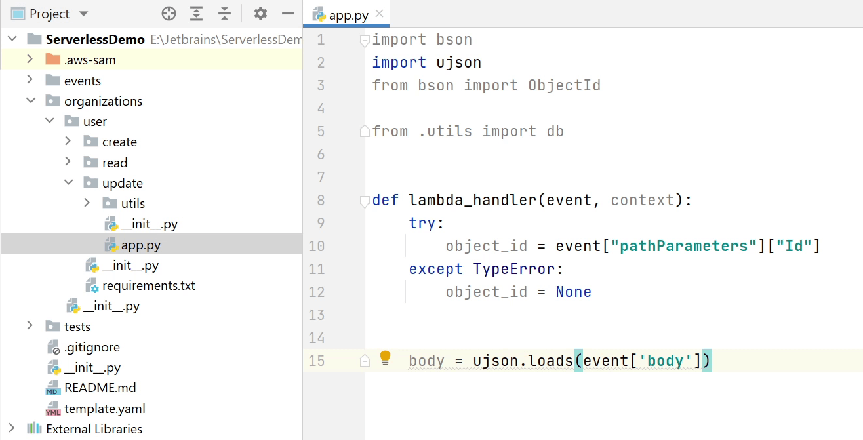Click the Collapse All toolbar icon
The width and height of the screenshot is (863, 440).
225,14
